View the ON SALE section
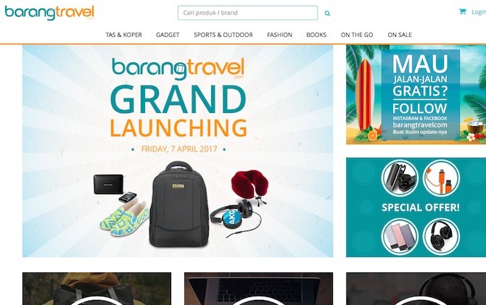This screenshot has height=305, width=486. pyautogui.click(x=400, y=35)
